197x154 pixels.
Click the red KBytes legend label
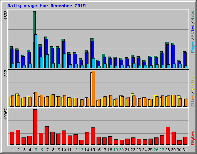(x=193, y=138)
